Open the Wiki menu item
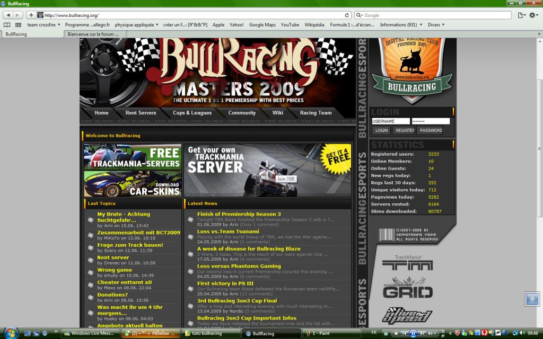This screenshot has height=339, width=543. (278, 113)
